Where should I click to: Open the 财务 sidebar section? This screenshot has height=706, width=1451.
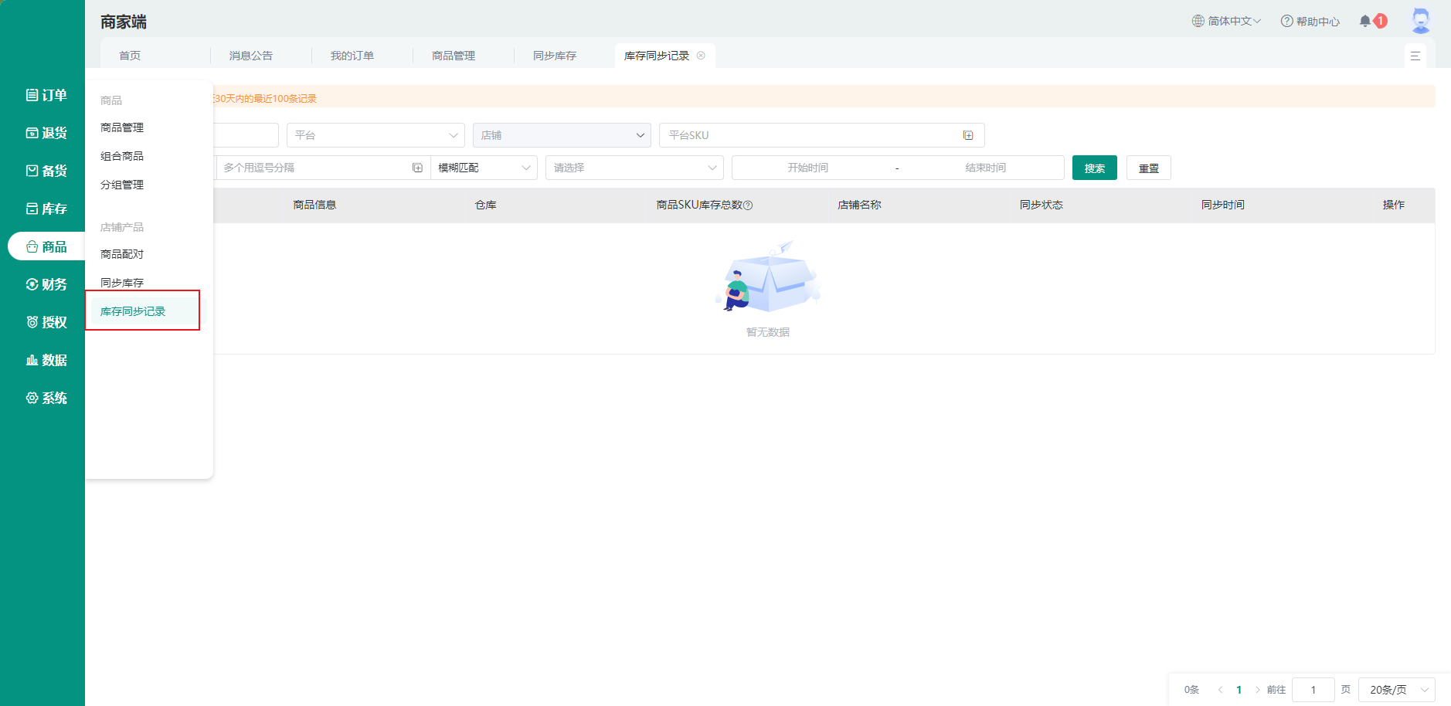(46, 284)
